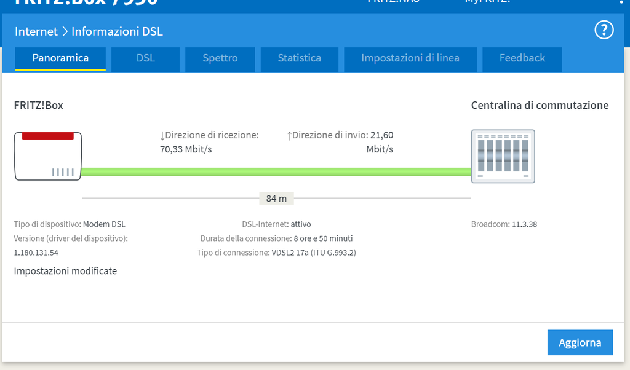Viewport: 630px width, 370px height.
Task: Click the exchange switch cabinet icon
Action: (503, 156)
